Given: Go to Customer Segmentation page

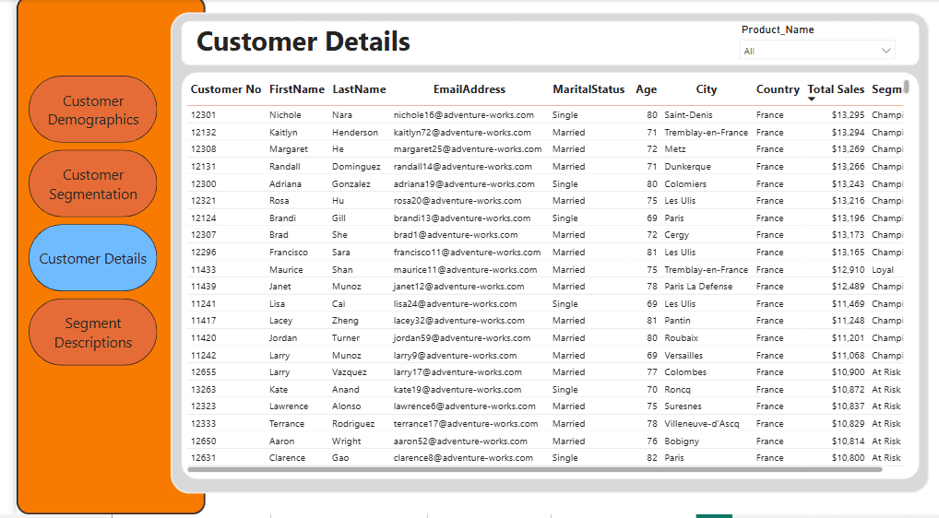Looking at the screenshot, I should coord(93,183).
